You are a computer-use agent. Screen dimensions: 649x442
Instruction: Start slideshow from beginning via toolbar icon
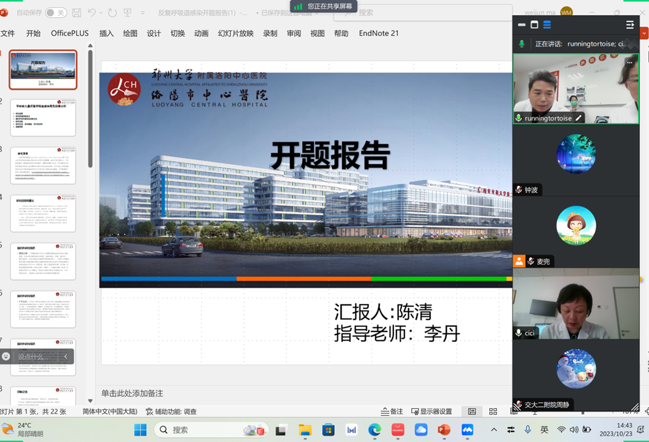(x=128, y=12)
